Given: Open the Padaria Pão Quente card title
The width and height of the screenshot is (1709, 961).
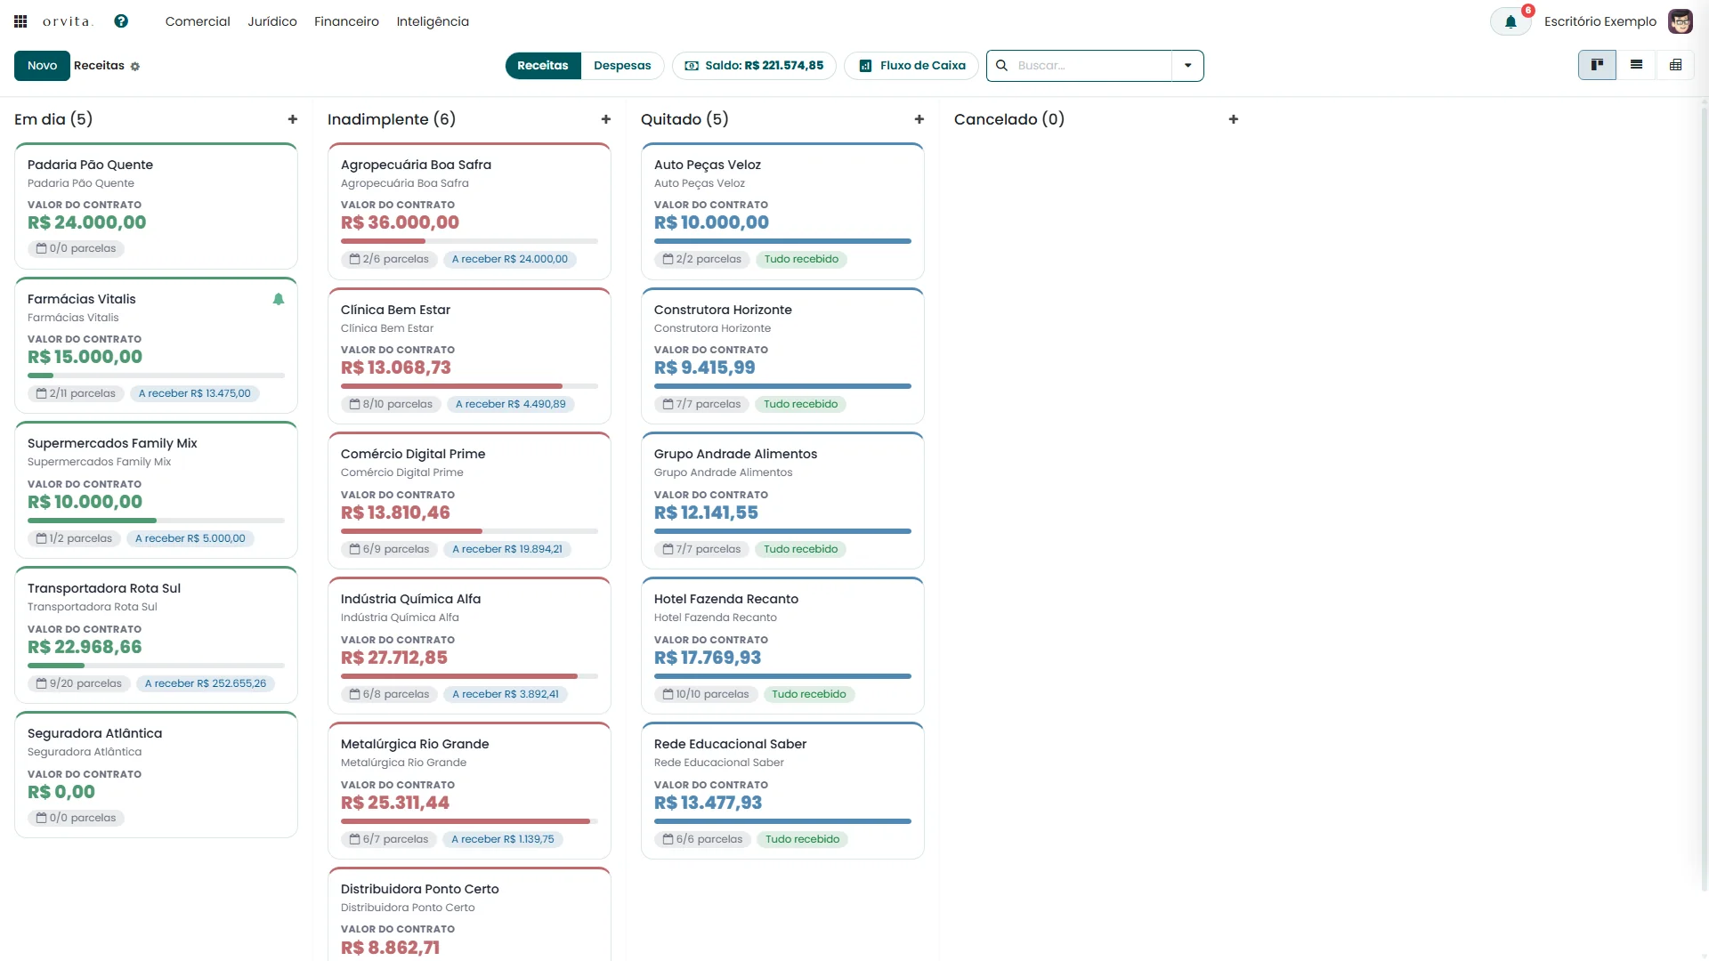Looking at the screenshot, I should [x=90, y=165].
